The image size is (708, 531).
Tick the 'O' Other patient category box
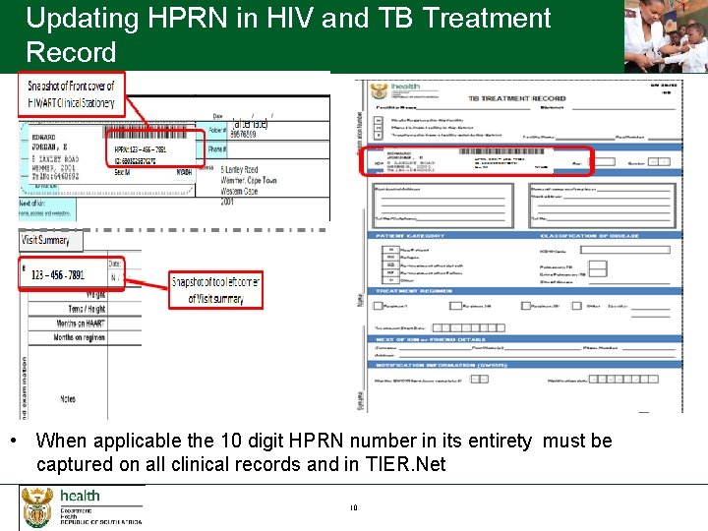tap(390, 279)
